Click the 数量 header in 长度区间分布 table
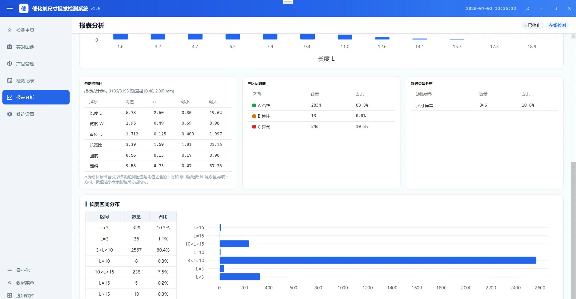 136,216
